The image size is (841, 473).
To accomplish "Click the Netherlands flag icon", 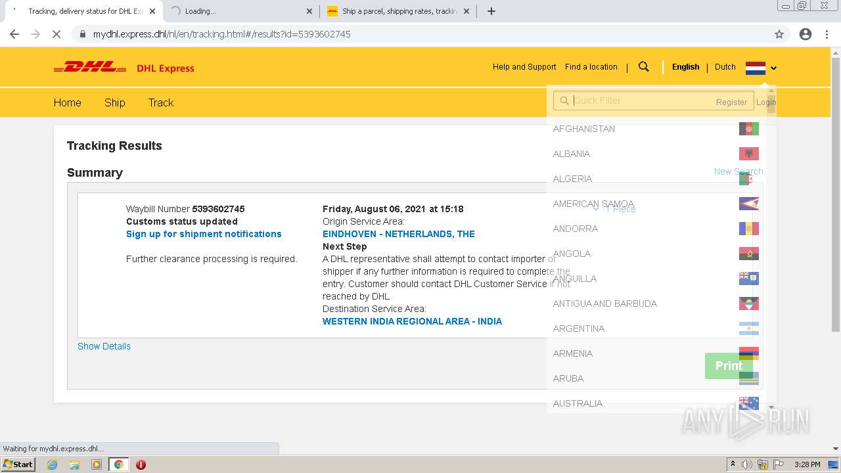I will click(756, 68).
